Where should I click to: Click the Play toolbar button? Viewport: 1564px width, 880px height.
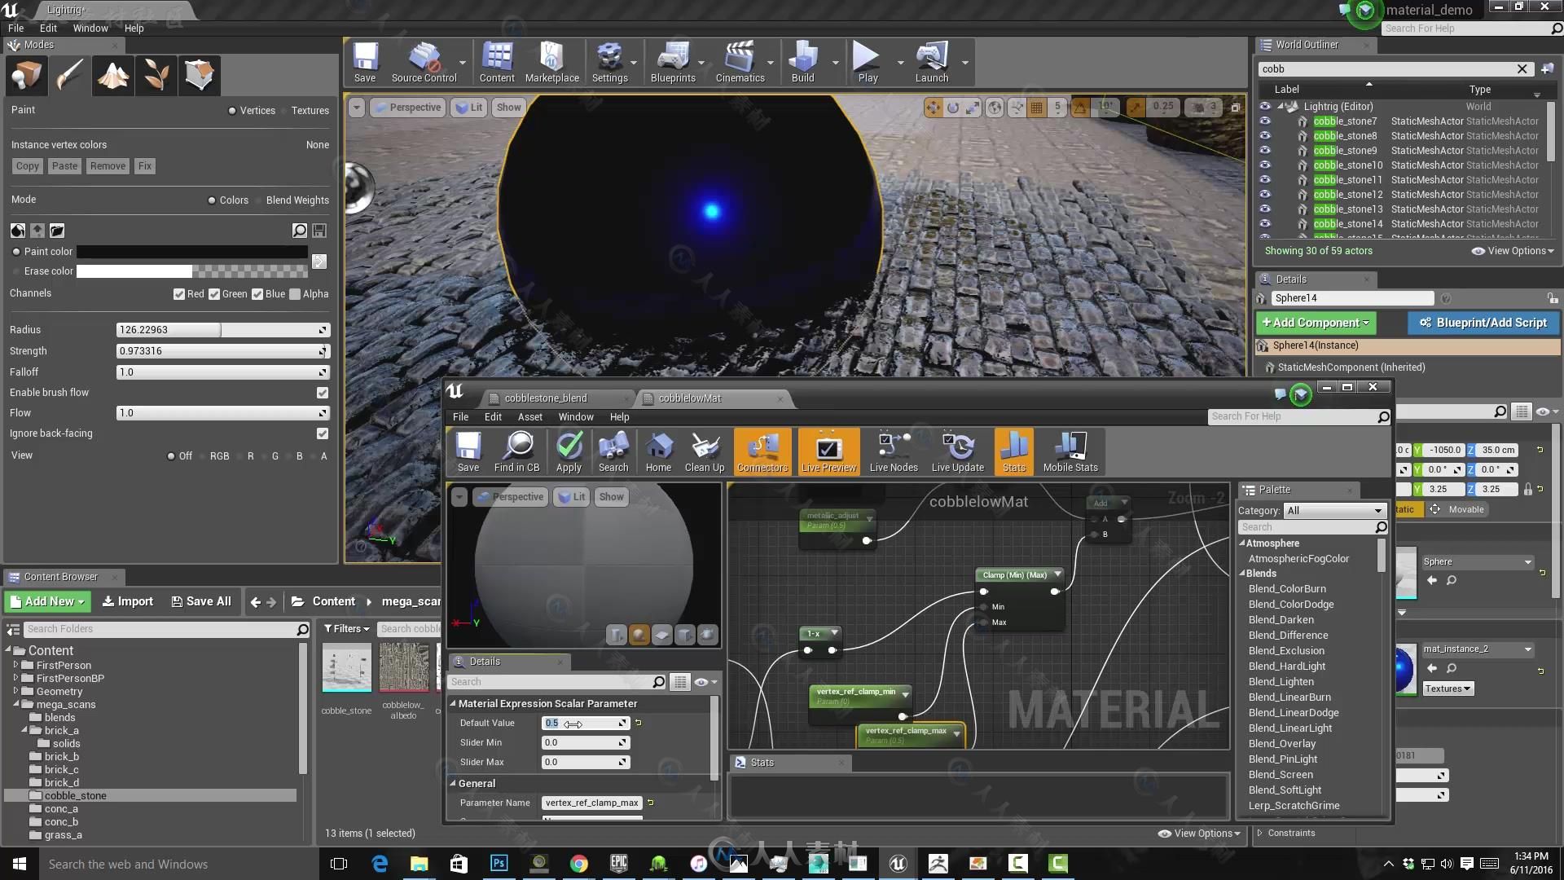click(868, 62)
